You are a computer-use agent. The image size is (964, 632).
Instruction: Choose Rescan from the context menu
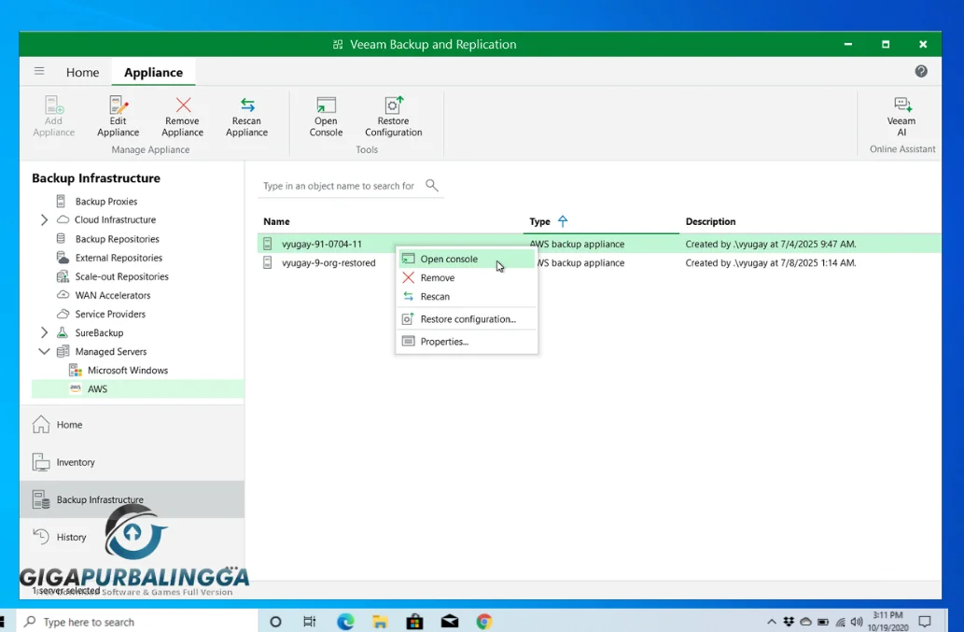pos(467,296)
